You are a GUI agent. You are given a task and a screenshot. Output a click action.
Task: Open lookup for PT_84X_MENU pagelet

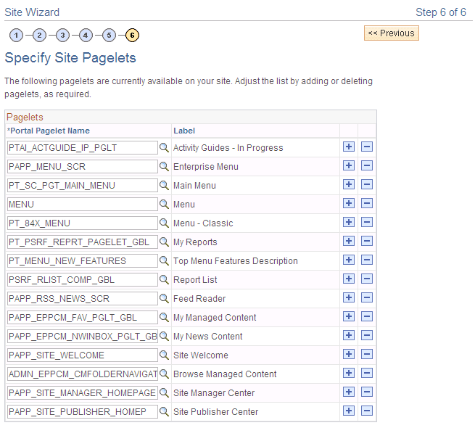click(164, 223)
